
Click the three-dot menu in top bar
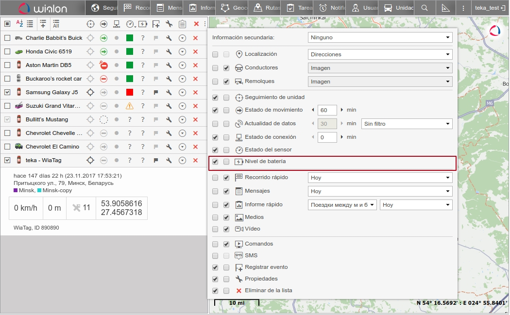[x=463, y=8]
